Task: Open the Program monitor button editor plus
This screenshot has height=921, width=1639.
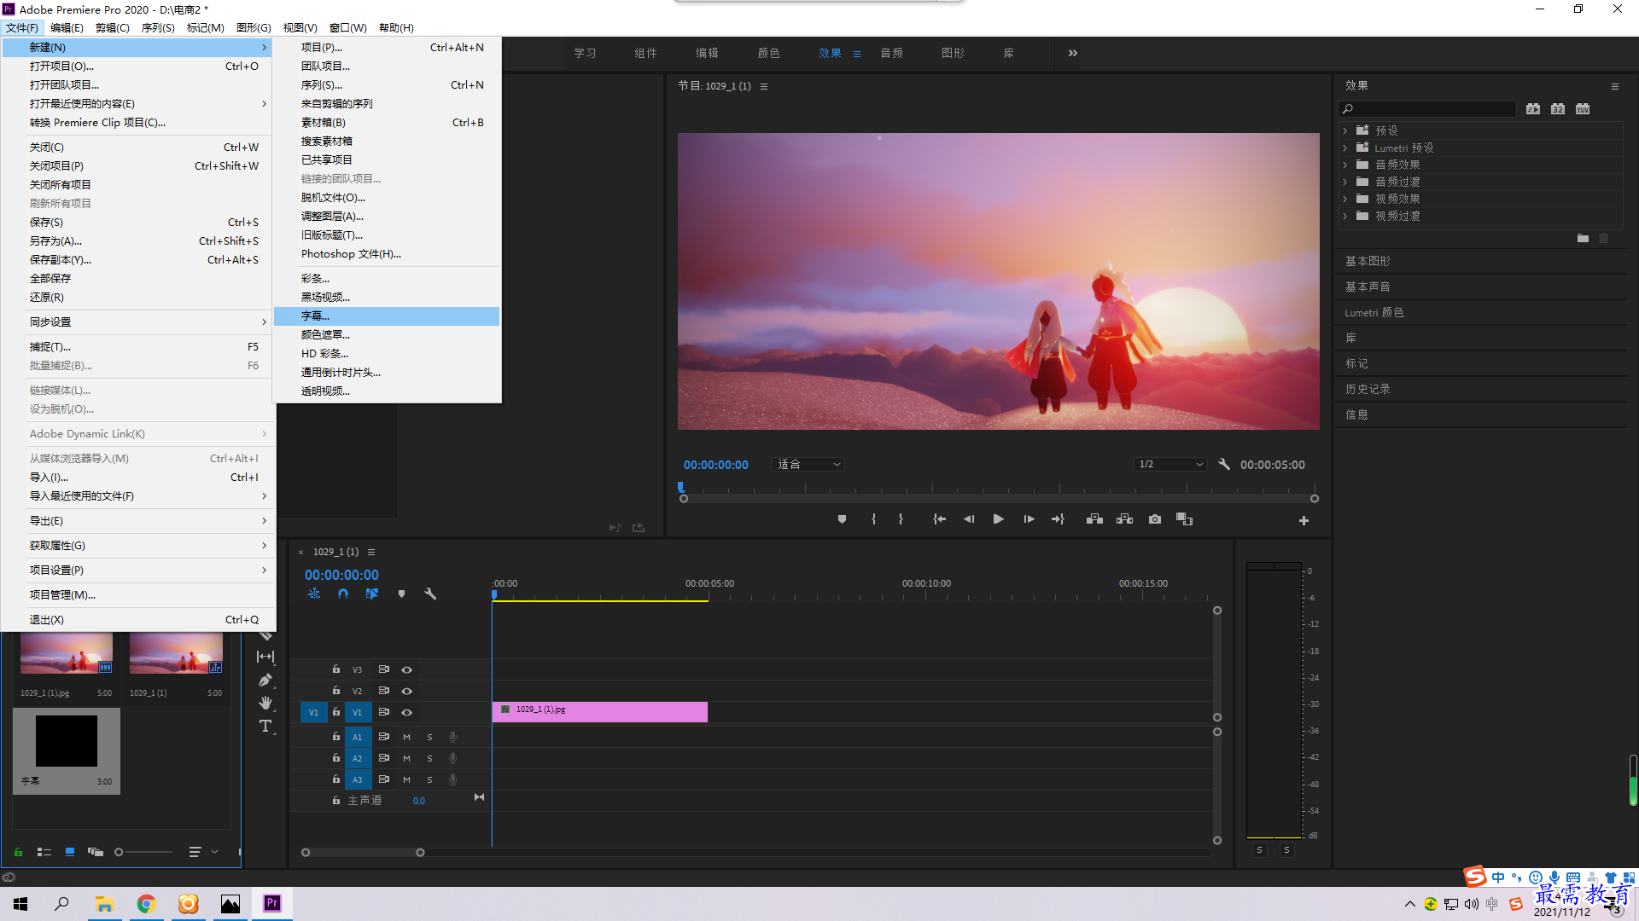Action: coord(1304,520)
